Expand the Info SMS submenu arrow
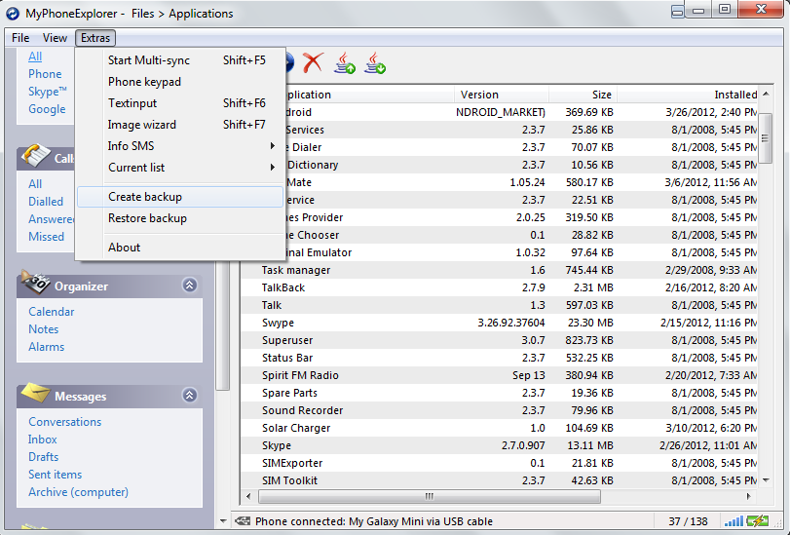The height and width of the screenshot is (535, 790). tap(272, 146)
